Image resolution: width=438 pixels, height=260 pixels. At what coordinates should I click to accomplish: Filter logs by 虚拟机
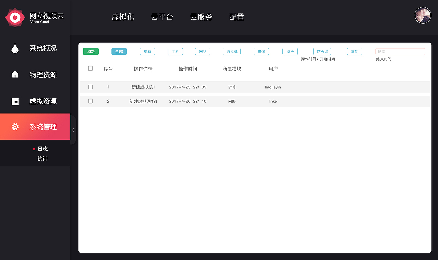(232, 52)
